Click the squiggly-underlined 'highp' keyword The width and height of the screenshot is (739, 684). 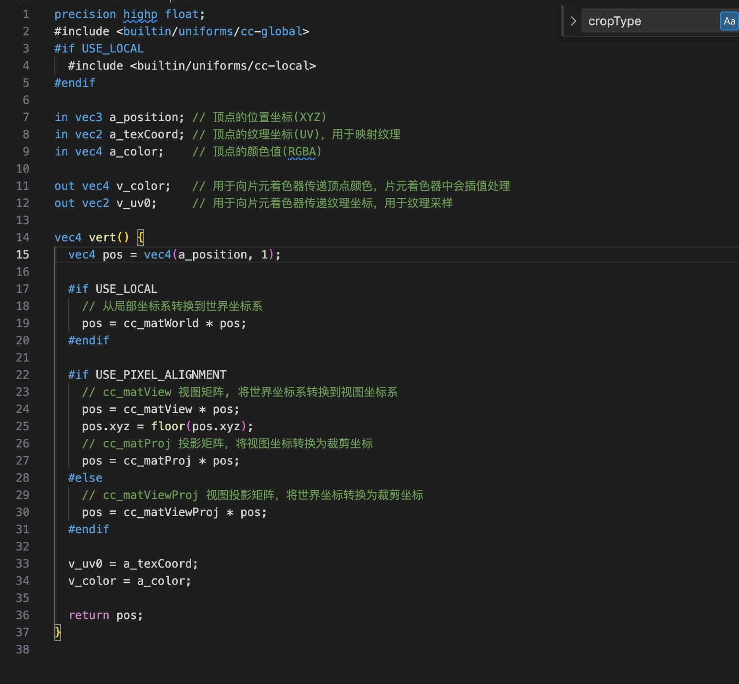140,14
